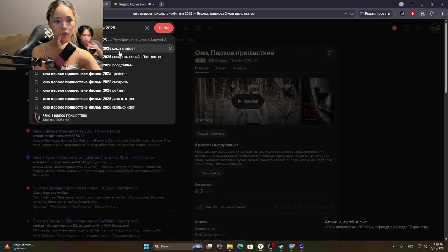Image resolution: width=448 pixels, height=252 pixels.
Task: Open the browser hamburger menu
Action: pyautogui.click(x=412, y=4)
